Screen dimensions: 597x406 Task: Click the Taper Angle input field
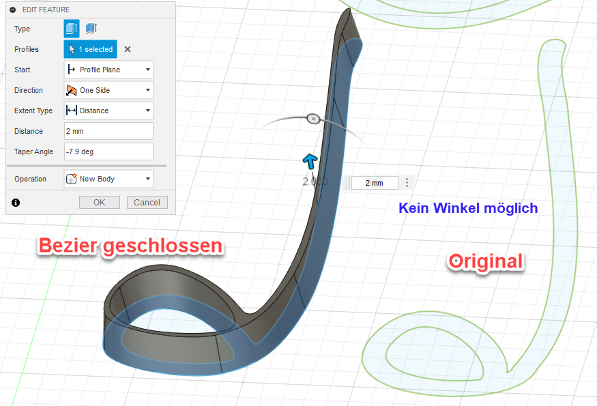(x=109, y=151)
